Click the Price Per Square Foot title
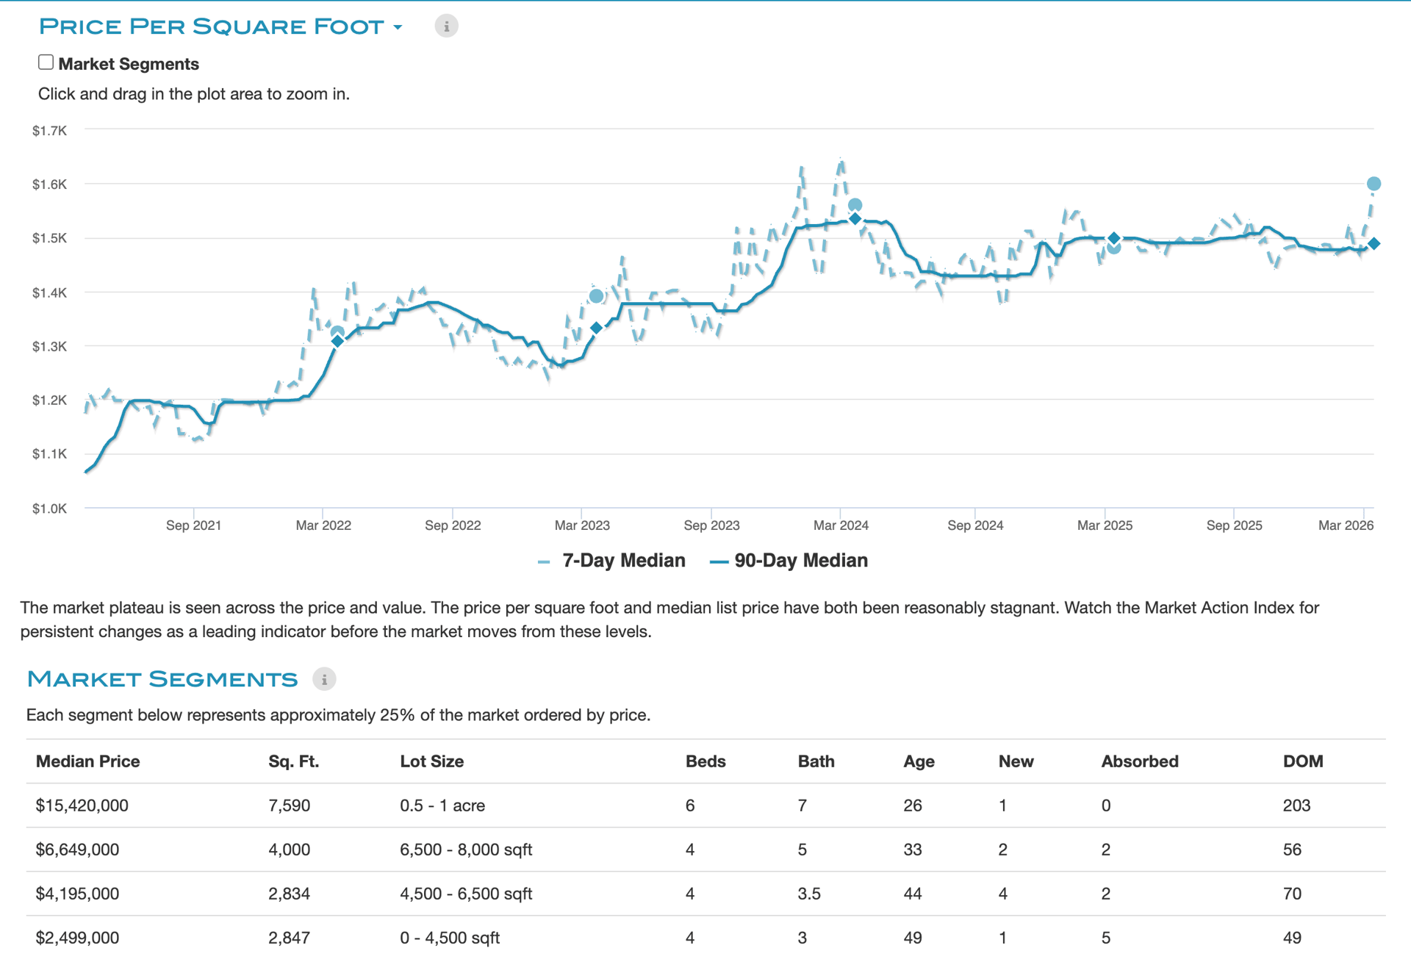This screenshot has width=1411, height=962. 211,27
